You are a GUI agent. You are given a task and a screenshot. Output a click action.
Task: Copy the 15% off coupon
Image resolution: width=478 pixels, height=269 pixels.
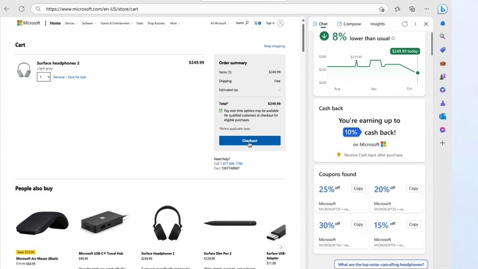point(413,225)
